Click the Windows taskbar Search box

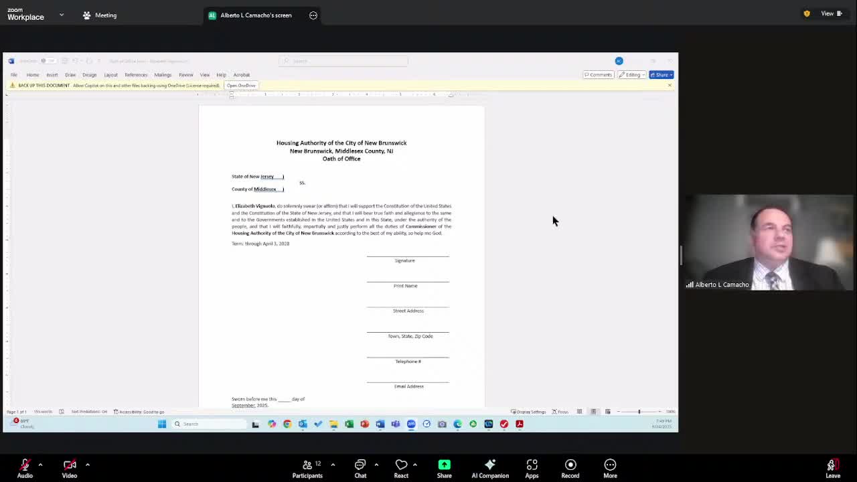coord(201,424)
